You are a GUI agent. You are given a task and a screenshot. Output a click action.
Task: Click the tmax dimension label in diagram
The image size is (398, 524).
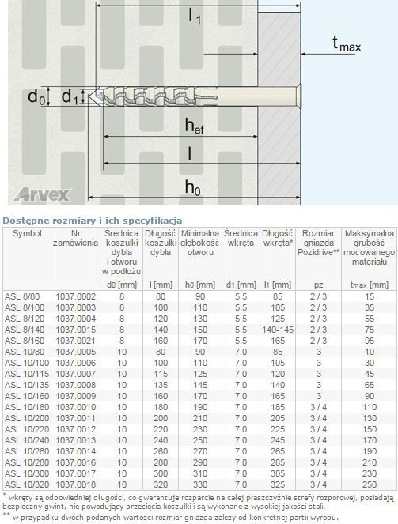coord(347,43)
